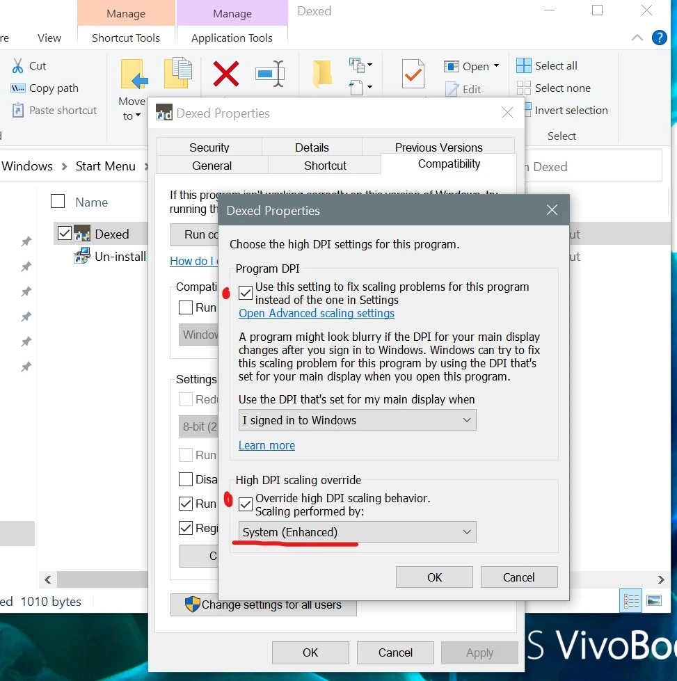Open the Application Tools ribbon tab

(232, 38)
